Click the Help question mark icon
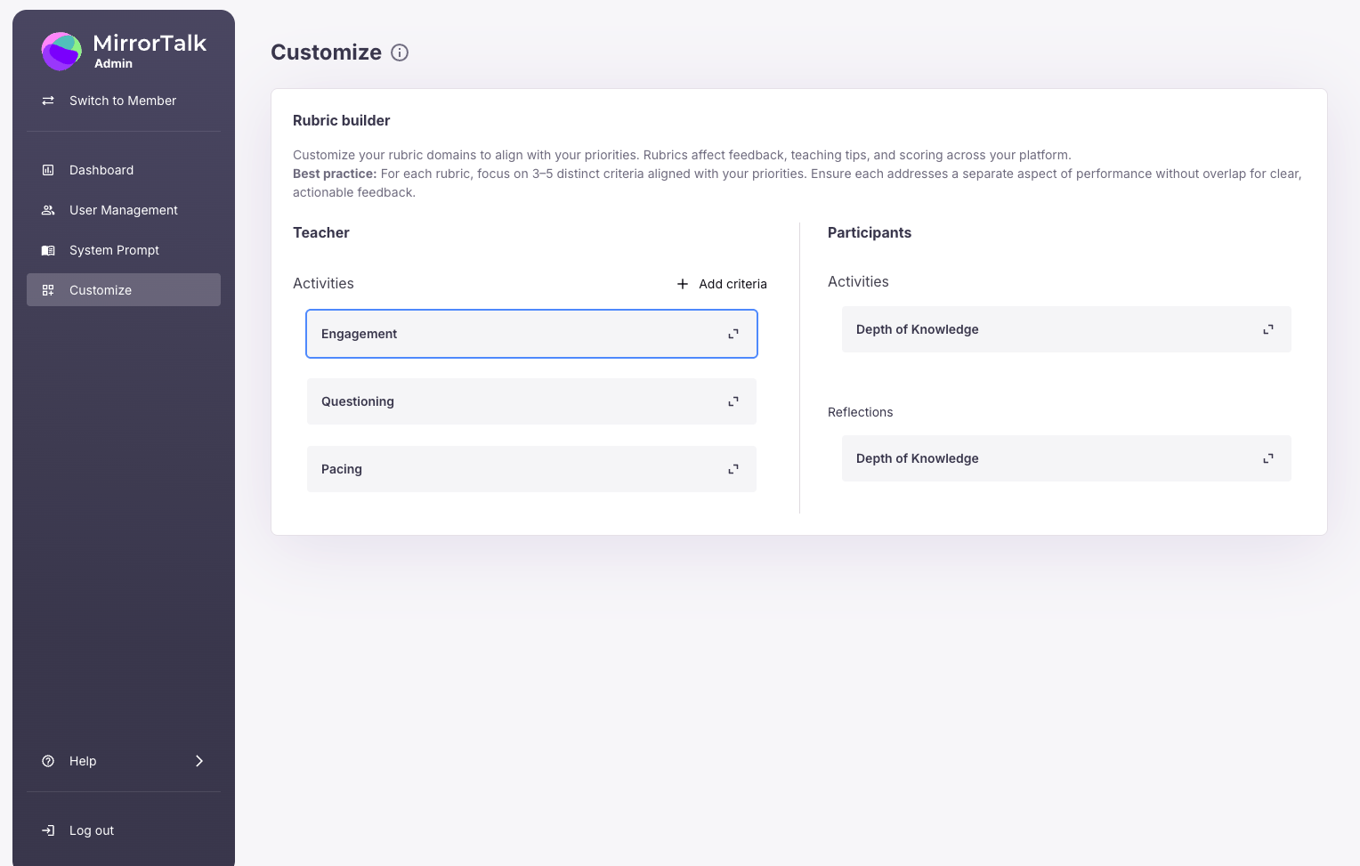The image size is (1360, 866). click(48, 761)
